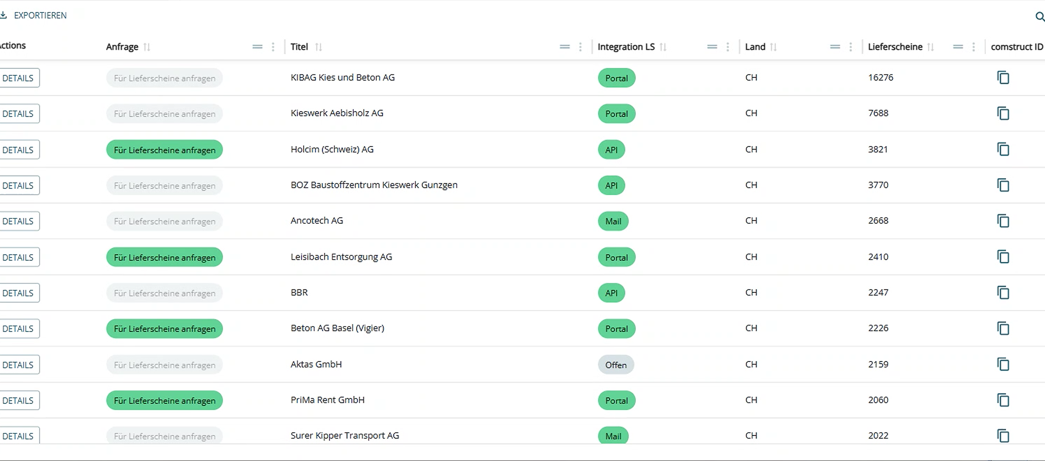Open filter lines icon for Land column
Screen dimensions: 1045x461
pos(835,47)
